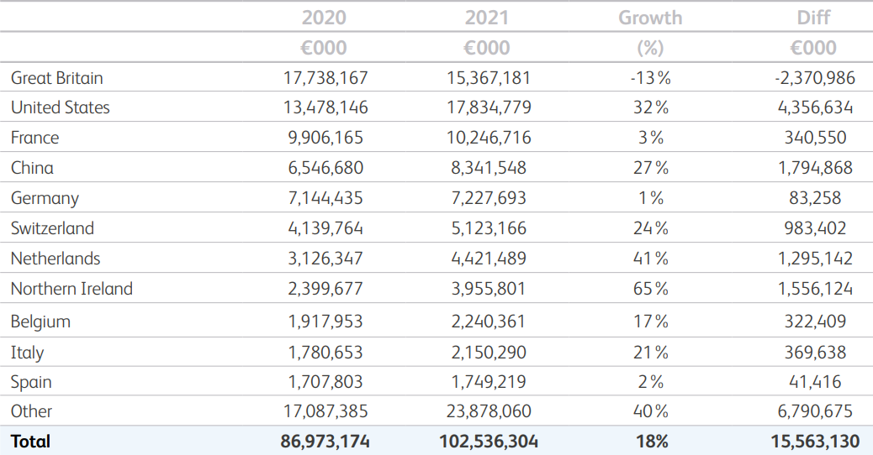Select Other 2021 value 23,878,060
873x455 pixels.
(x=489, y=411)
